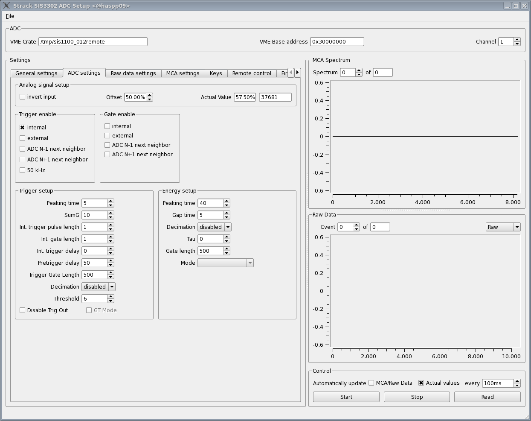531x421 pixels.
Task: Select the ADC settings tab
Action: point(84,73)
